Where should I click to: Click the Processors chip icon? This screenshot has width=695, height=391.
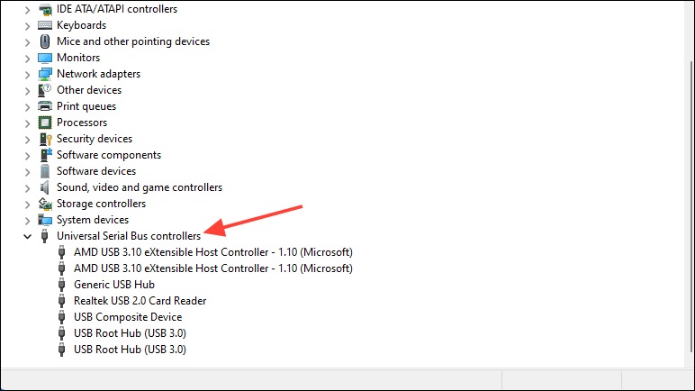click(45, 123)
